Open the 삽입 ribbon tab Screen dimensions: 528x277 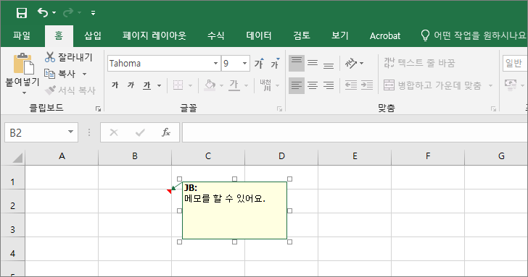point(93,35)
